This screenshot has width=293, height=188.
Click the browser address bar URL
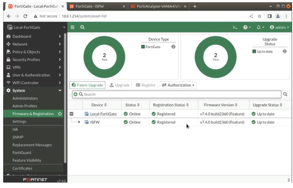(x=84, y=16)
